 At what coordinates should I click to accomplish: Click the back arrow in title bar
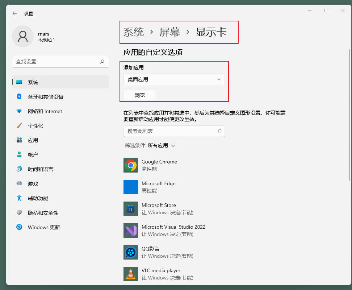point(15,13)
